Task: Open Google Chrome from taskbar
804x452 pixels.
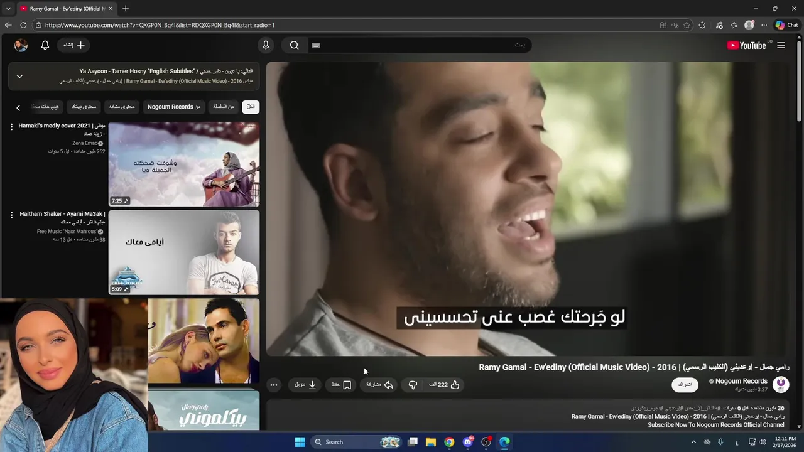Action: click(449, 442)
